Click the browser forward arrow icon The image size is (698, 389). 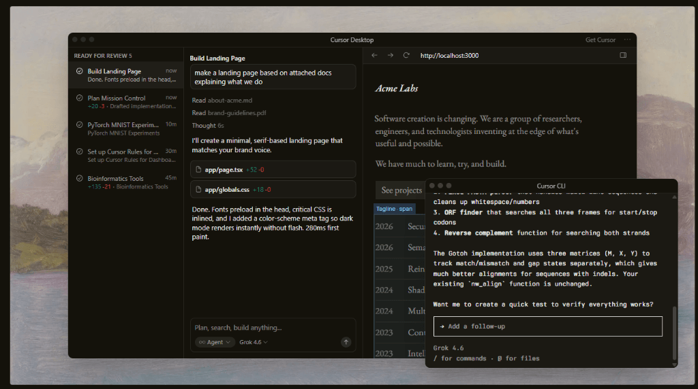(391, 55)
